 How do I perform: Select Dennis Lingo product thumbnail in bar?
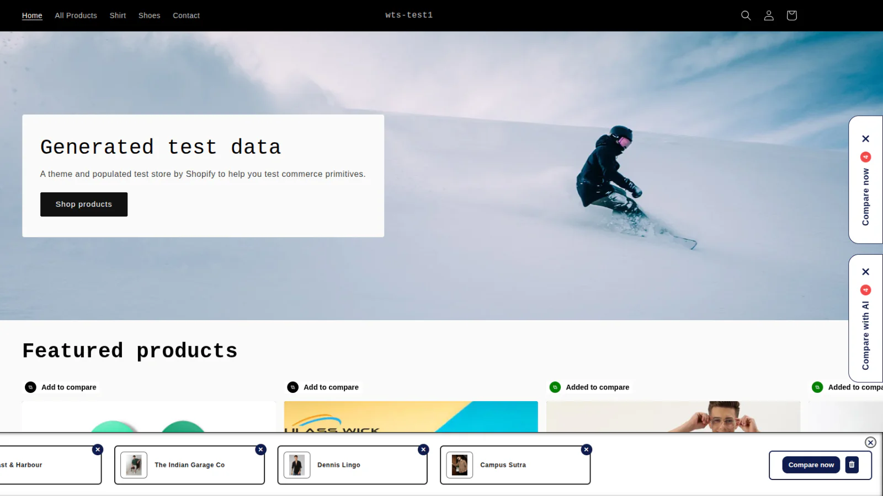click(x=297, y=465)
